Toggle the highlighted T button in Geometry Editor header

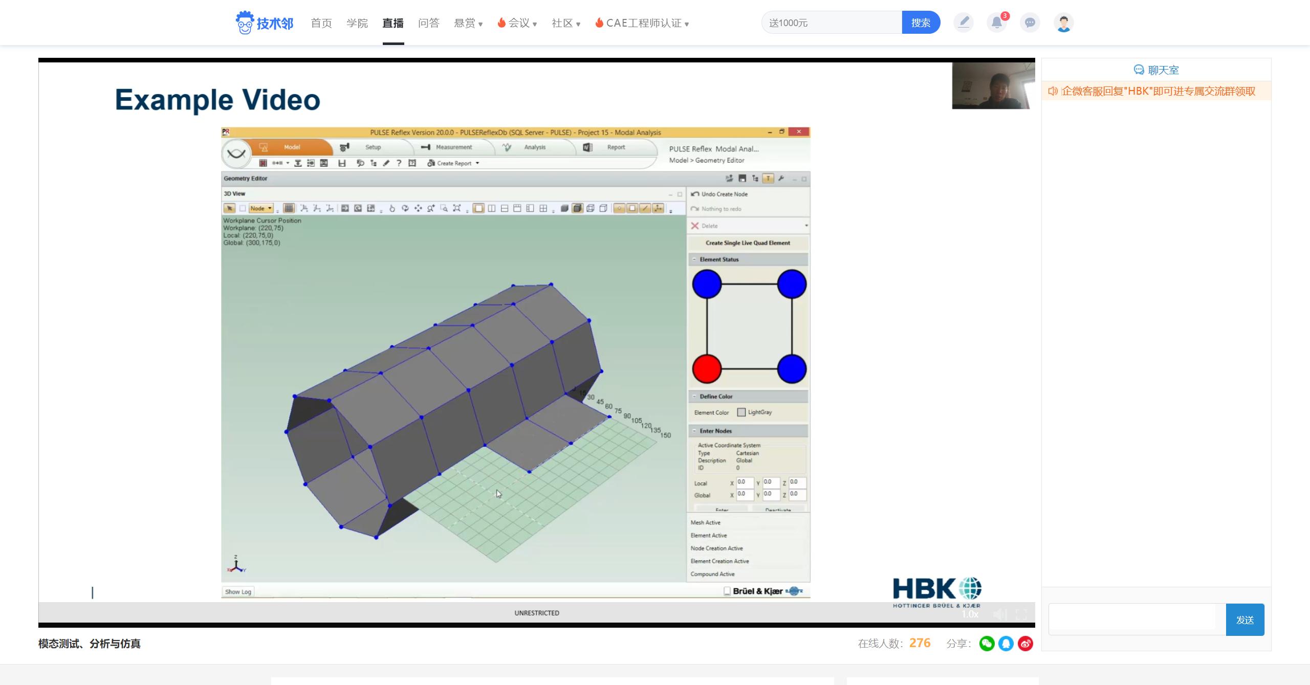[768, 179]
